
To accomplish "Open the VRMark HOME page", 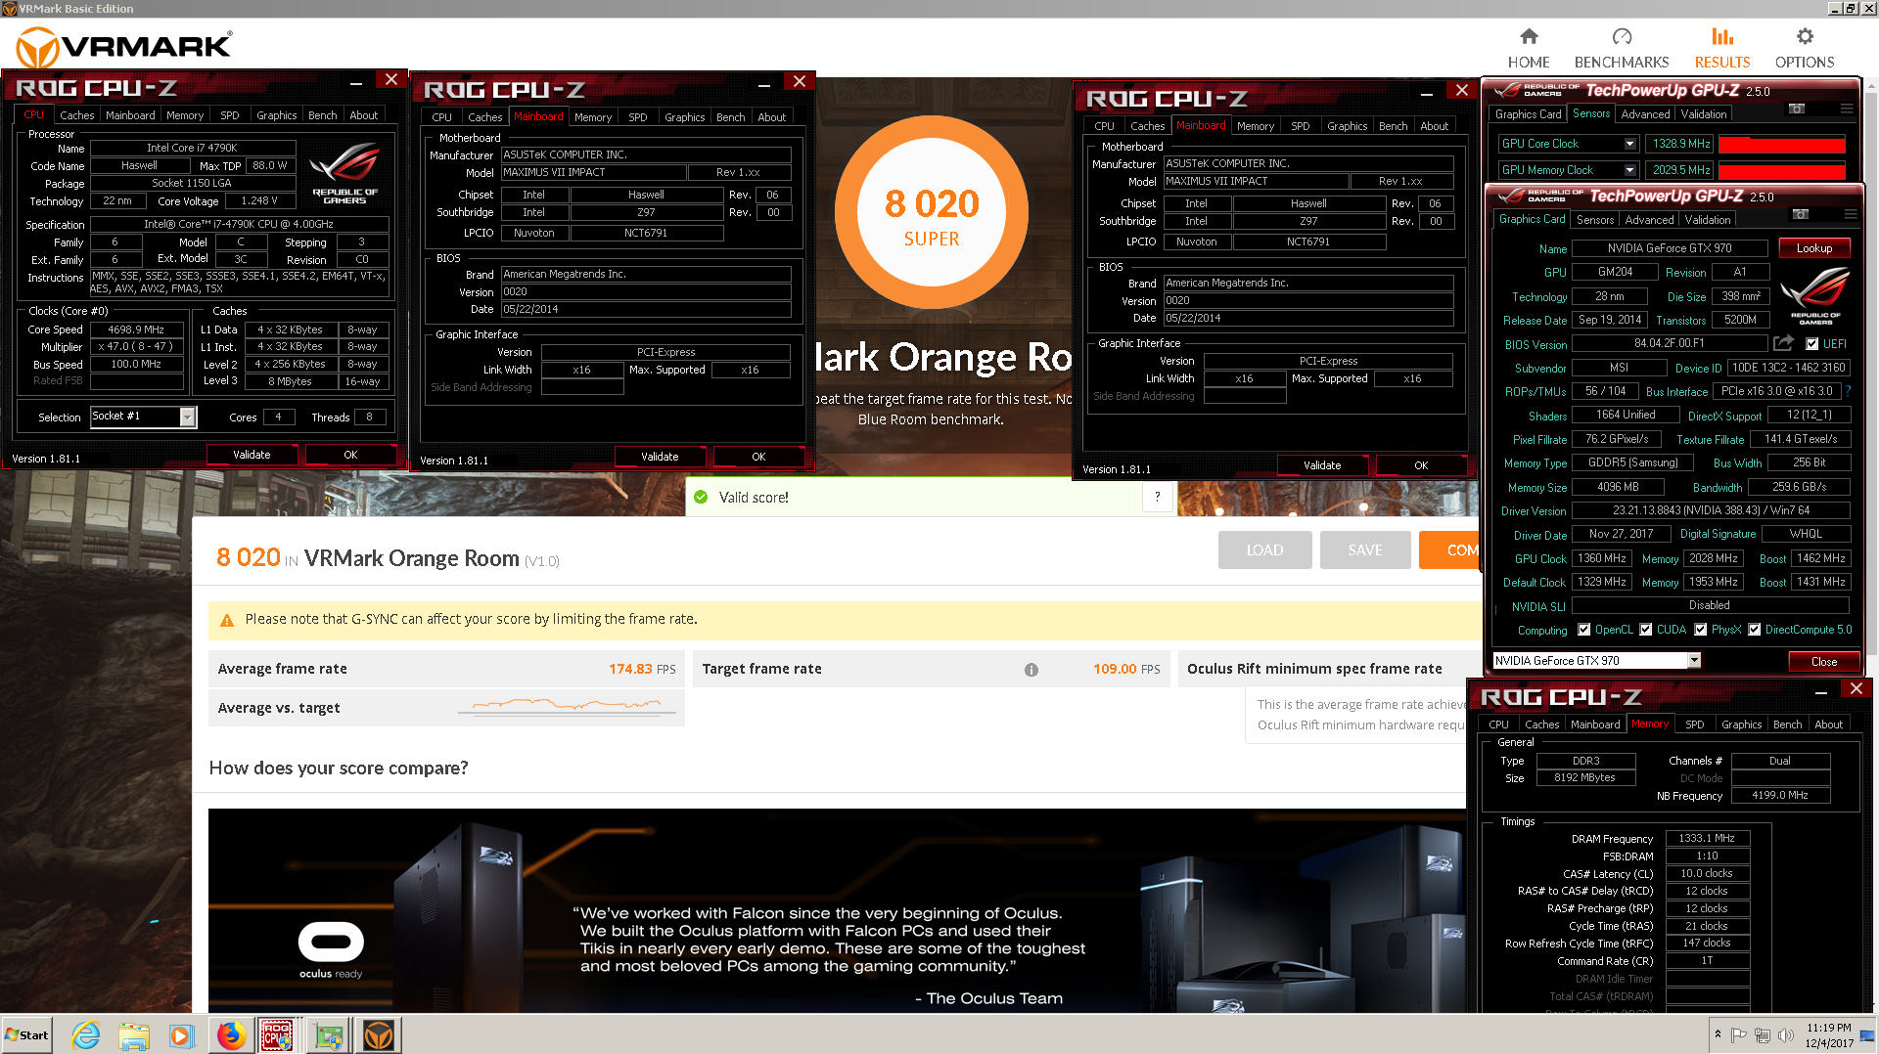I will tap(1528, 48).
